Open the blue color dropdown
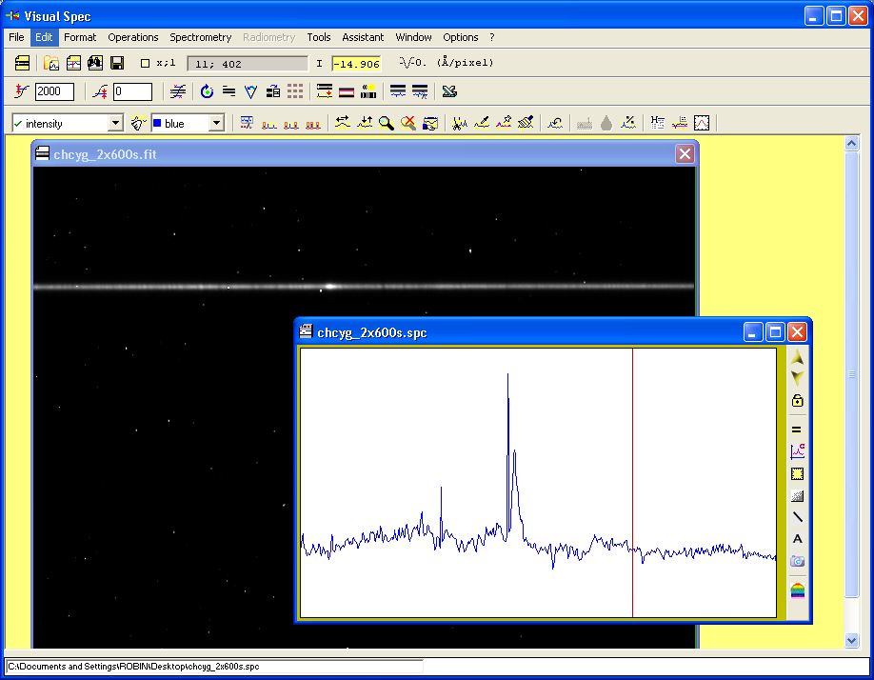The height and width of the screenshot is (680, 874). (x=216, y=123)
